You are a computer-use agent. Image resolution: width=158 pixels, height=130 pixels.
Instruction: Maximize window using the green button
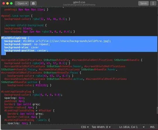pos(11,3)
